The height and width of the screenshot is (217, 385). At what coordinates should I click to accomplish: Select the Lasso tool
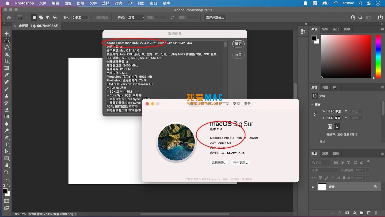tap(7, 47)
